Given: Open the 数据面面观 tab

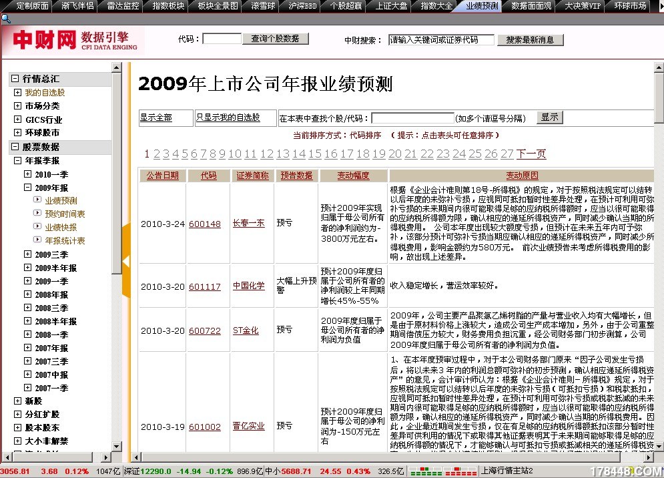Looking at the screenshot, I should (531, 6).
